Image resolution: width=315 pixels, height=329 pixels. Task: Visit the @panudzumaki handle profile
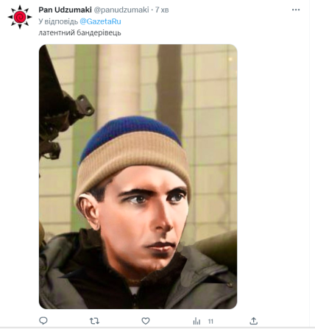click(x=121, y=10)
